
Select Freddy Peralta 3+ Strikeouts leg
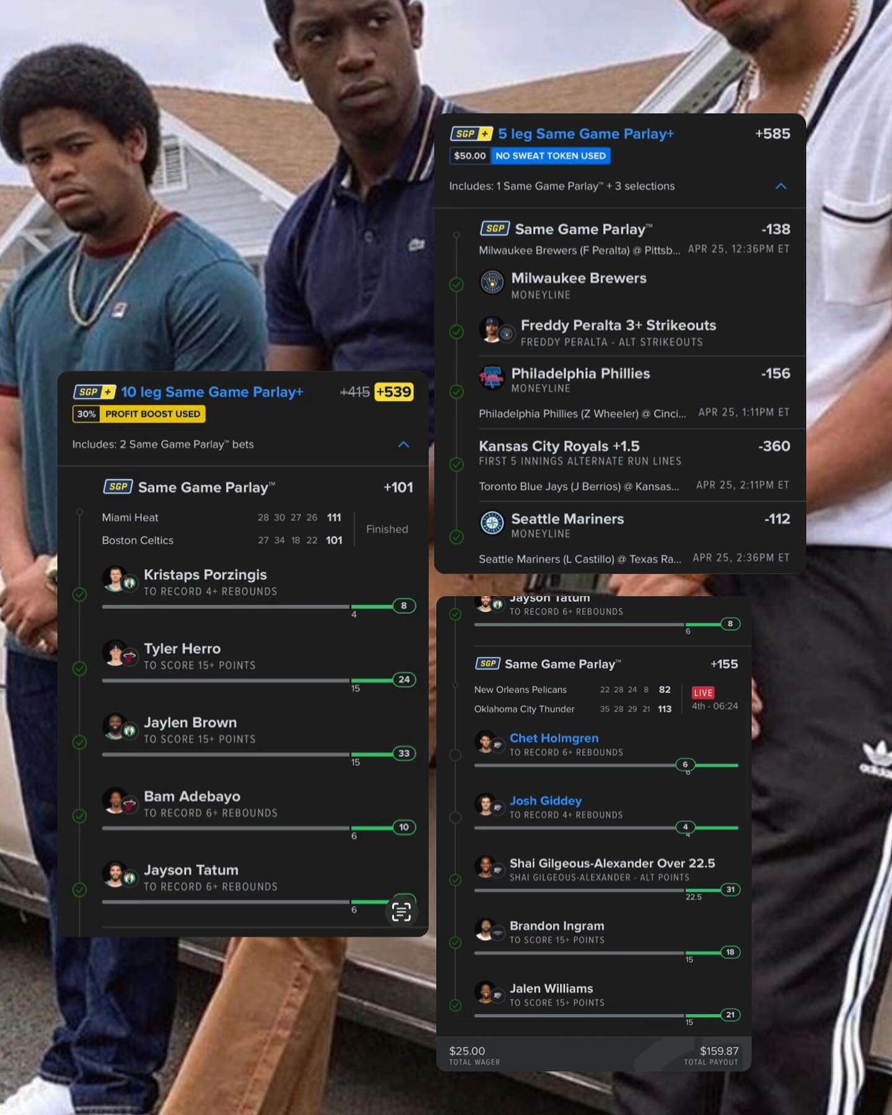pos(634,332)
